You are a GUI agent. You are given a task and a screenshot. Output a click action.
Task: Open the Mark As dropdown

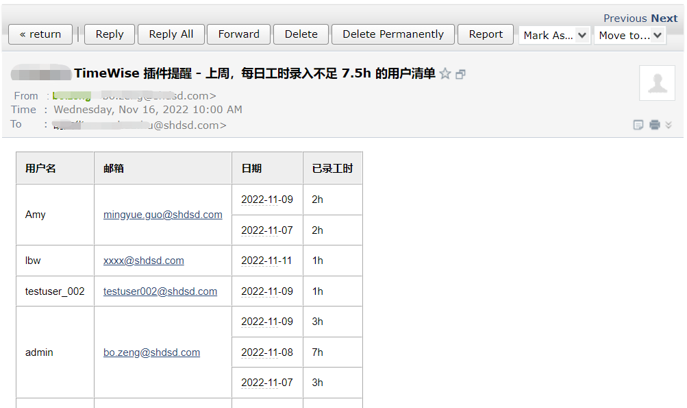(x=555, y=35)
